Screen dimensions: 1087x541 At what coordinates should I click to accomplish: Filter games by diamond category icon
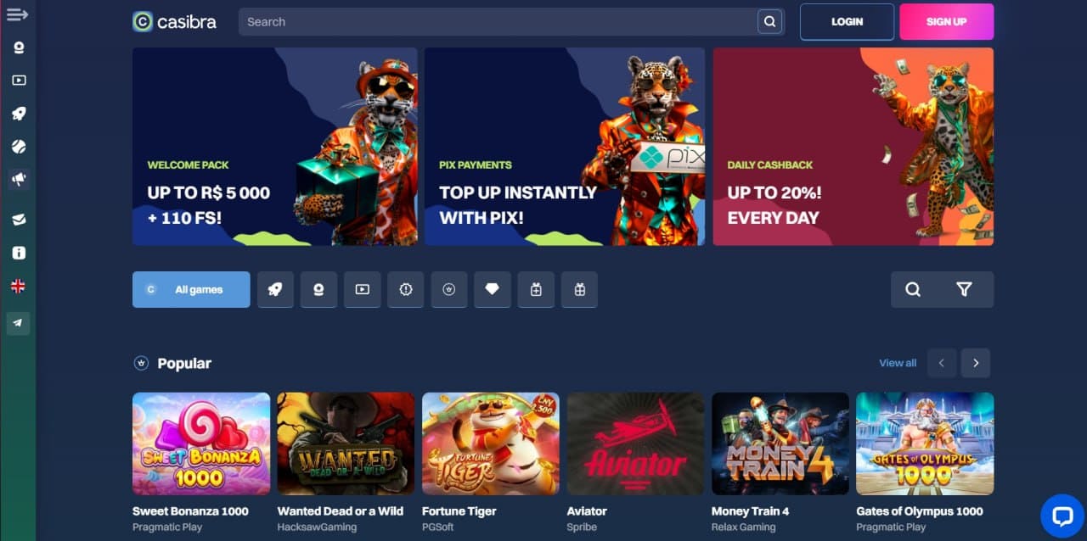493,289
